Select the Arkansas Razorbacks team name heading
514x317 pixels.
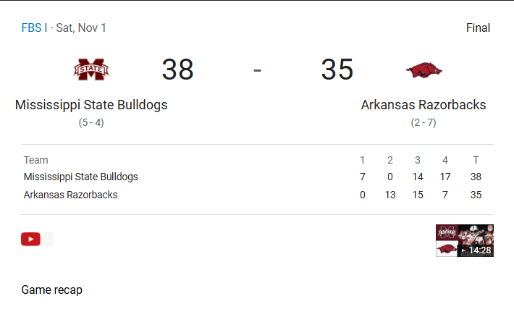(x=424, y=105)
